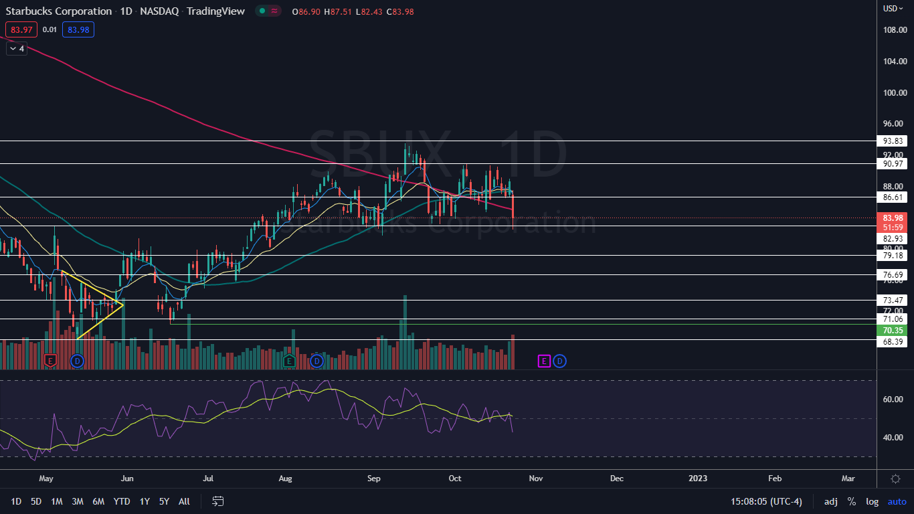Click the Starbucks Corporation symbol title
The height and width of the screenshot is (514, 914).
click(59, 11)
